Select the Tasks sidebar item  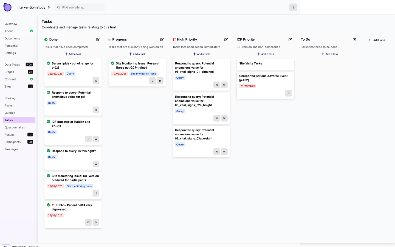[19, 120]
